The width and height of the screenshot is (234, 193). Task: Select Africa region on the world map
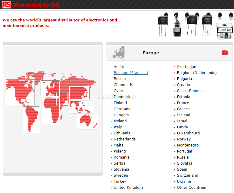[51, 111]
